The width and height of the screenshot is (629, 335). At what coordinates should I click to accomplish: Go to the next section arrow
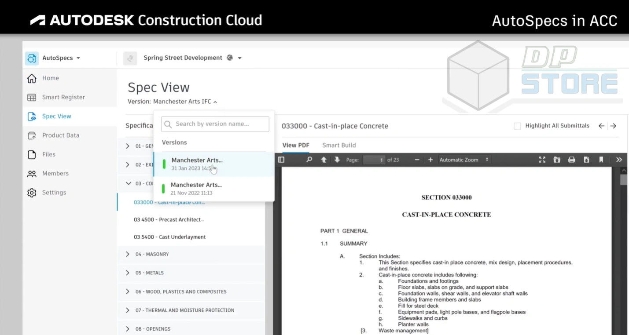click(614, 126)
